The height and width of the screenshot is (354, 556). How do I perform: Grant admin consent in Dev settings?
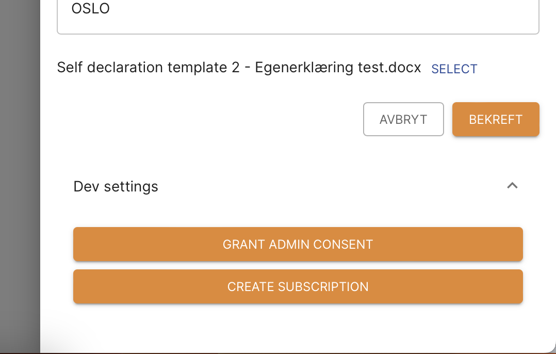click(x=298, y=244)
